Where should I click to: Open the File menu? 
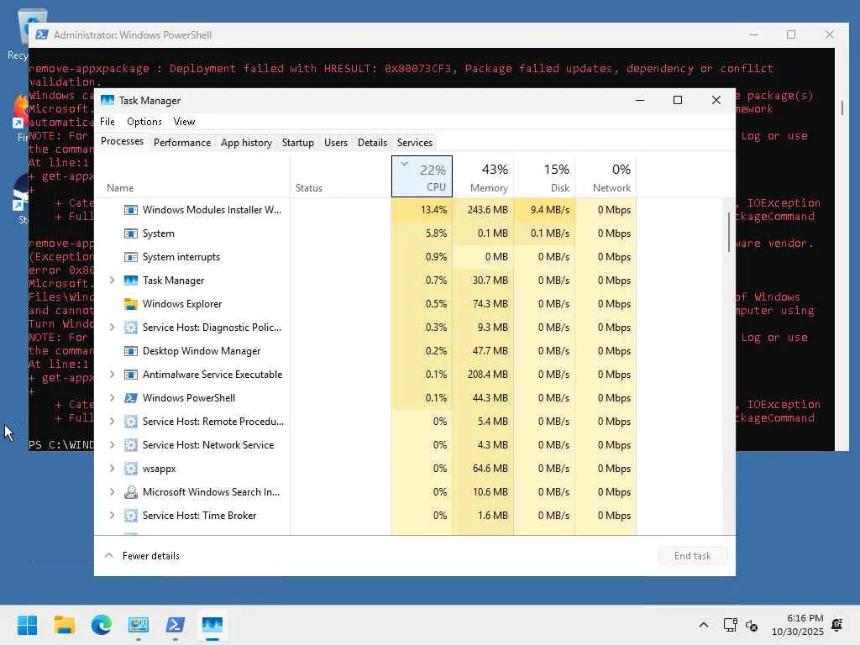[x=107, y=122]
